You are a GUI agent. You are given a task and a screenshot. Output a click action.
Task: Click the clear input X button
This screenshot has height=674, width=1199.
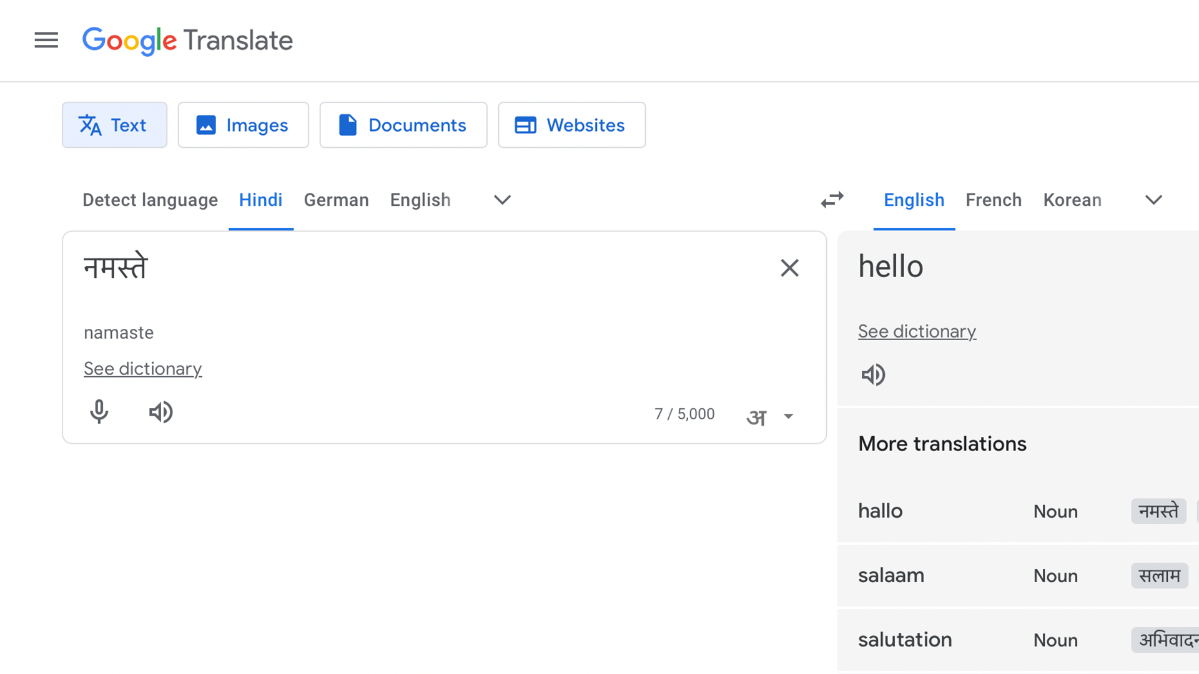[x=789, y=268]
